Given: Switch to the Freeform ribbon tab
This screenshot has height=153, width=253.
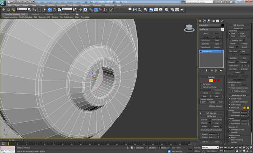Looking at the screenshot, I should click(35, 14).
